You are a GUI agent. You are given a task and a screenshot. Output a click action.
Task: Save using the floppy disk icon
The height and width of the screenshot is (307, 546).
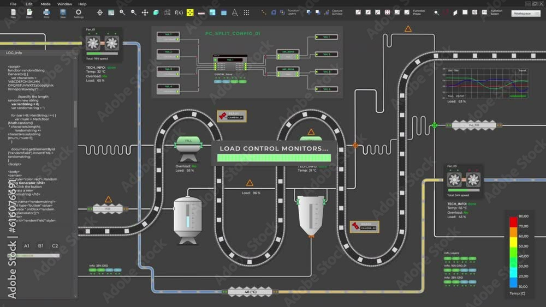(x=63, y=13)
